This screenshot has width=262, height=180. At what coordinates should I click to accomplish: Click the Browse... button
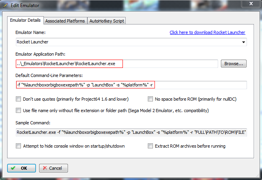[x=234, y=64]
